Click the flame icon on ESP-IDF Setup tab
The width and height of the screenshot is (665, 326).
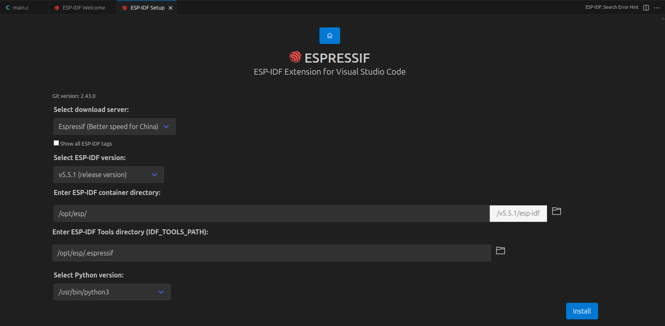pyautogui.click(x=125, y=7)
